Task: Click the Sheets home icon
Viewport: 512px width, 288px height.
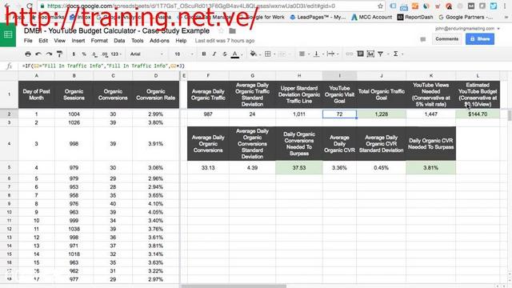Action: 8,34
